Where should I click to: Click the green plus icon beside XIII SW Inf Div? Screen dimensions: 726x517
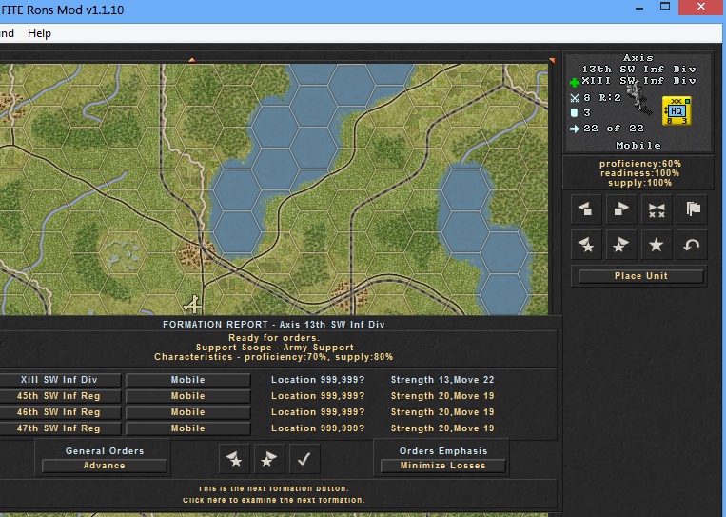[574, 83]
